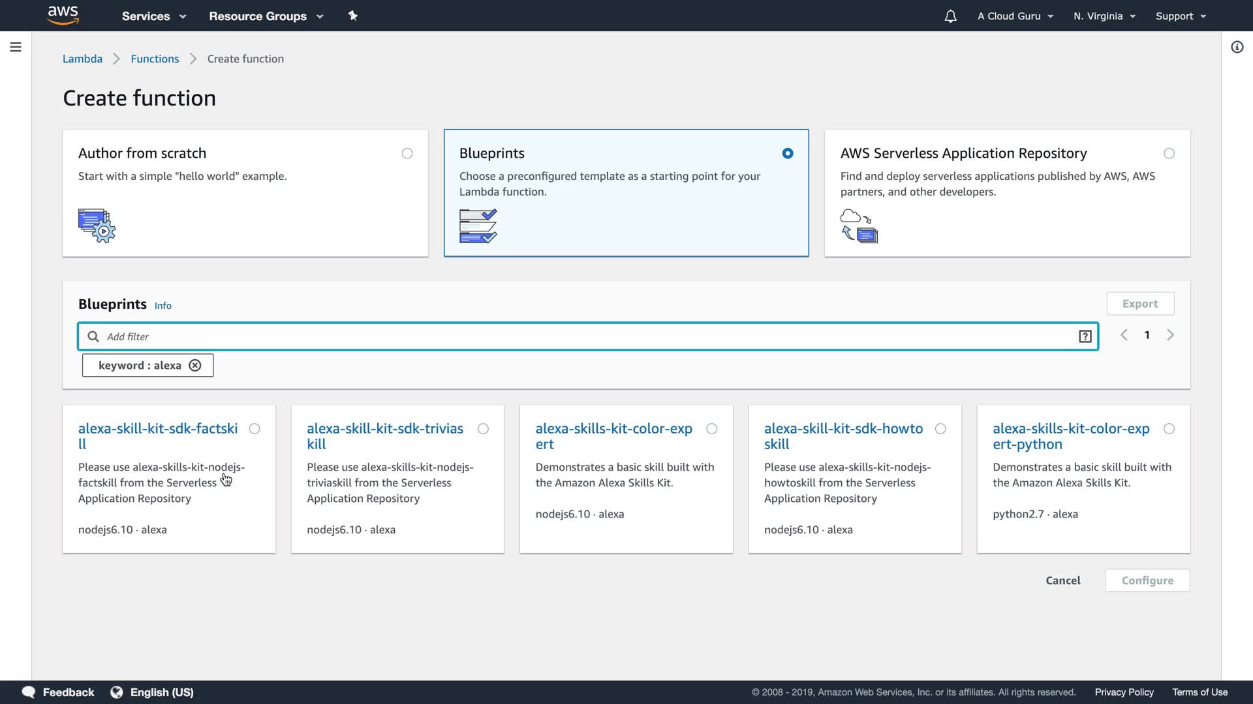Open the notifications bell
Image resolution: width=1253 pixels, height=704 pixels.
[950, 16]
